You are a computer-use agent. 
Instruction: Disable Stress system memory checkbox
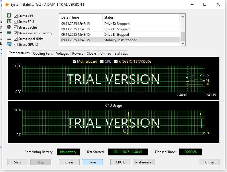click(15, 33)
